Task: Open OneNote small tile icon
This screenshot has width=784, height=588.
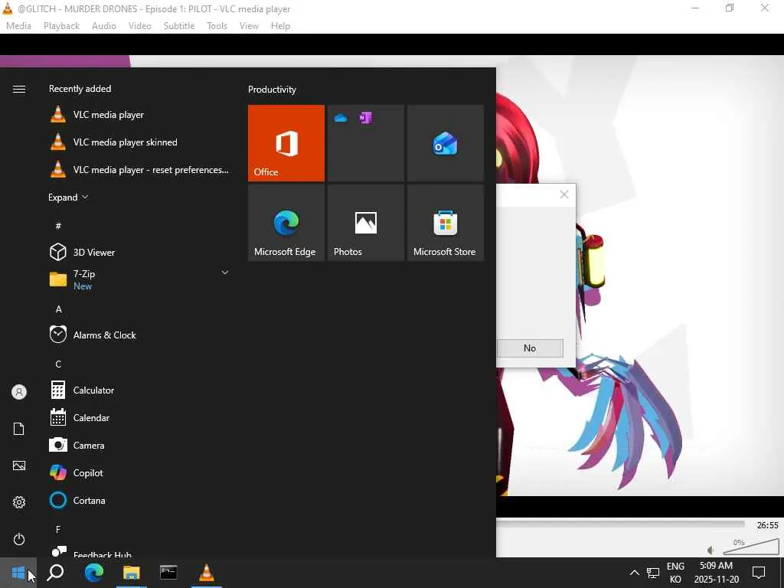Action: (x=365, y=118)
